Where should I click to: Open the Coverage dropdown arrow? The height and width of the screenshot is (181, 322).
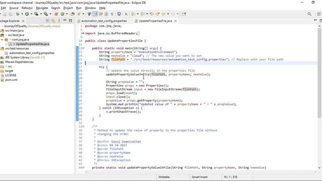click(x=41, y=14)
